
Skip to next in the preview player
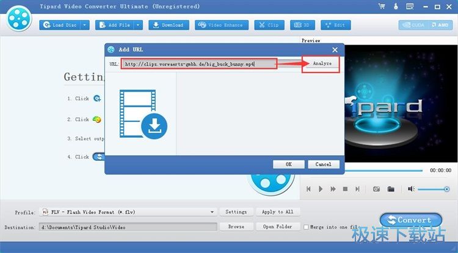pos(357,189)
